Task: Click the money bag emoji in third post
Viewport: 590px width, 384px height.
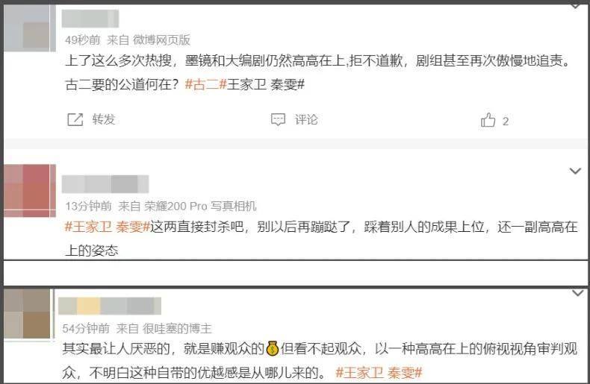Action: coord(272,348)
